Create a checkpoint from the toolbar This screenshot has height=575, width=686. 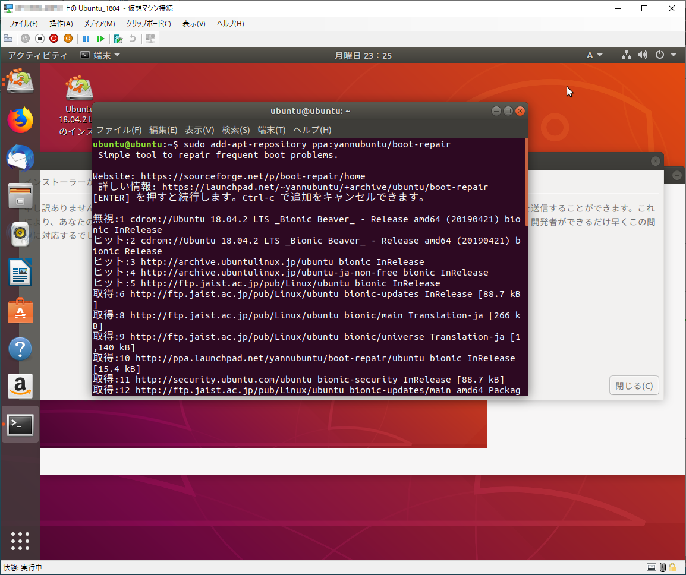118,39
